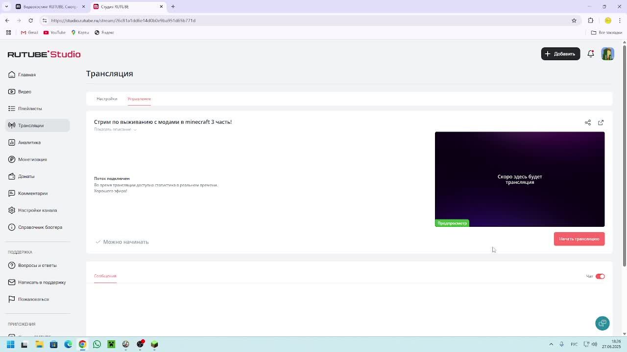Viewport: 627px width, 352px height.
Task: Click the RUTUBE Studio logo
Action: 44,54
